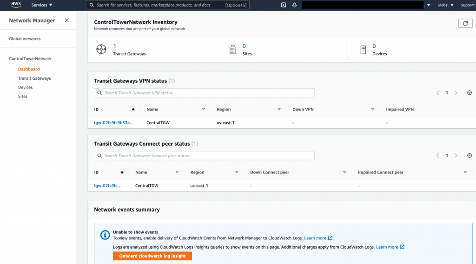Image resolution: width=476 pixels, height=264 pixels.
Task: Open the Support menu
Action: coord(468,5)
